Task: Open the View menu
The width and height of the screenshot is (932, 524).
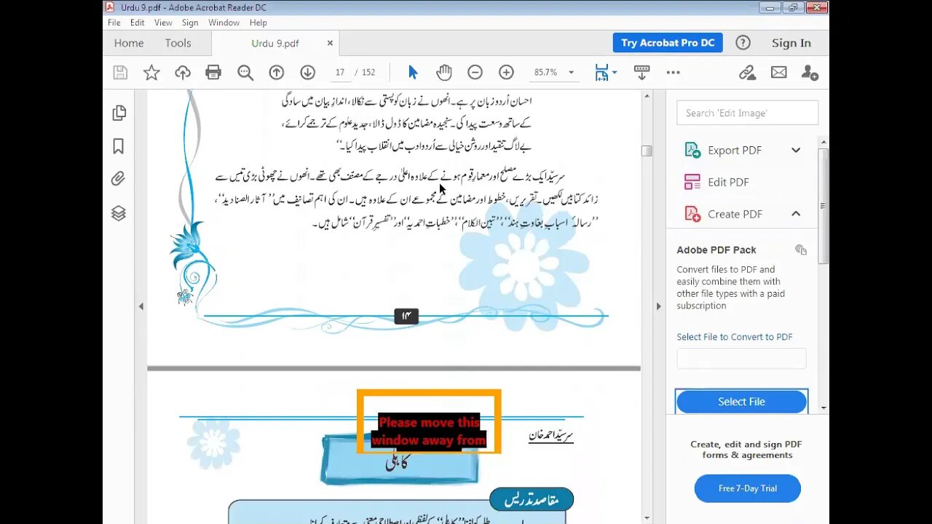Action: pos(163,23)
